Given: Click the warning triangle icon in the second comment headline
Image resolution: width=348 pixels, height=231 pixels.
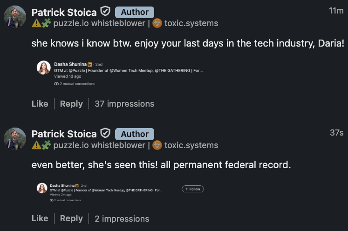Looking at the screenshot, I should [36, 145].
